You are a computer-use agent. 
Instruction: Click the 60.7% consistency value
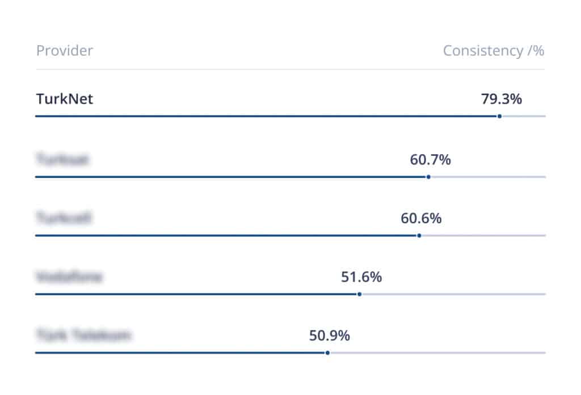tap(430, 160)
